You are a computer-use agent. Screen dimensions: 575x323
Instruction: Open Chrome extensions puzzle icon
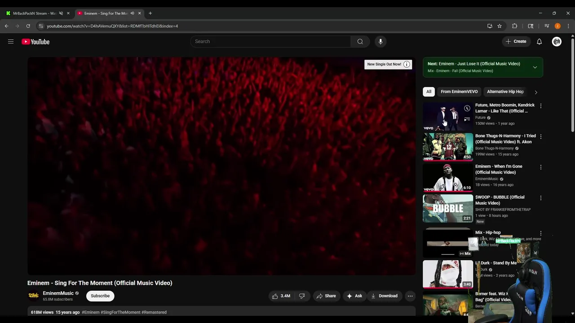coord(515,26)
